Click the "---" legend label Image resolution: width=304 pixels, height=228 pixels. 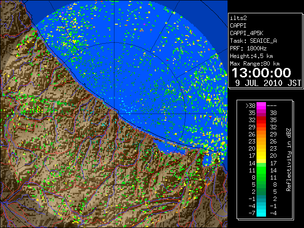pyautogui.click(x=272, y=105)
